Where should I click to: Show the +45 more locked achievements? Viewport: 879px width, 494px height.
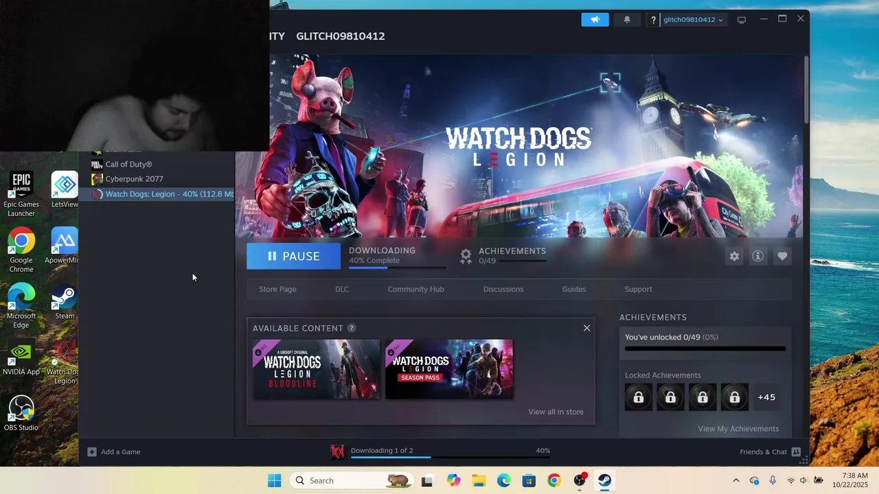coord(766,397)
